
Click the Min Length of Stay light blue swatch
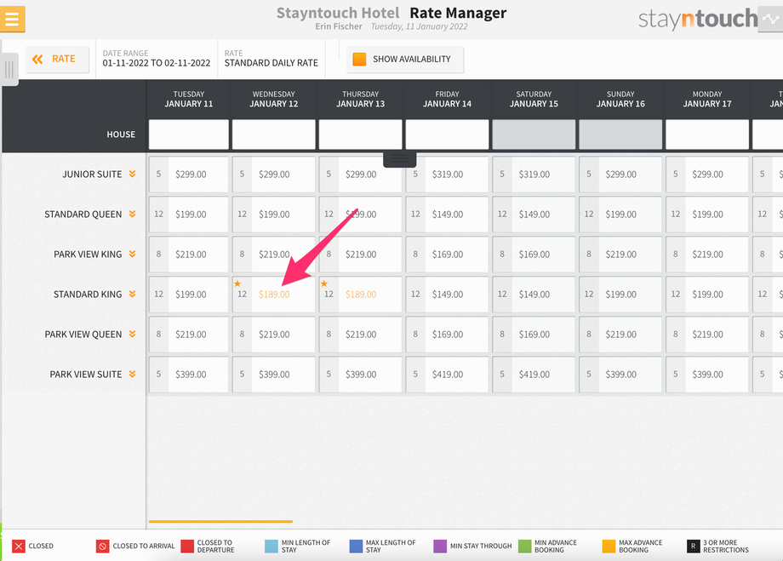tap(271, 546)
